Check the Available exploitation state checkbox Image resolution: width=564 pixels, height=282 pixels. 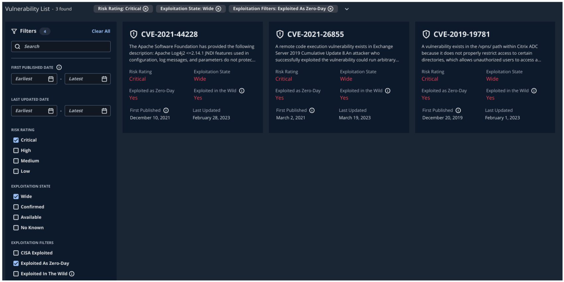point(16,217)
